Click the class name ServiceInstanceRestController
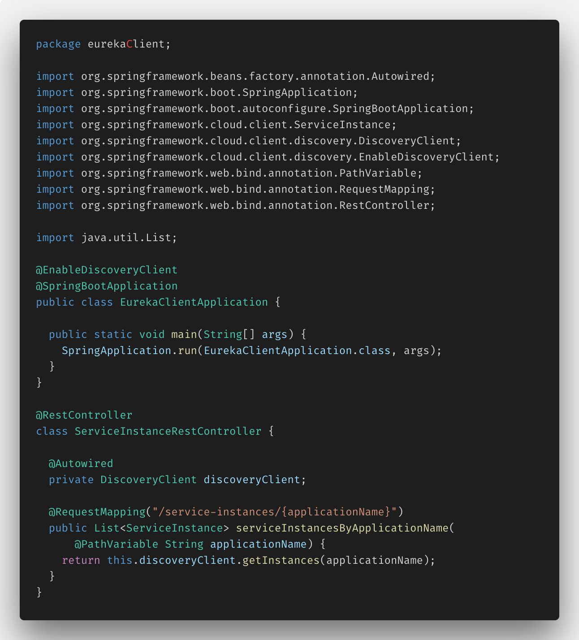 (x=168, y=431)
